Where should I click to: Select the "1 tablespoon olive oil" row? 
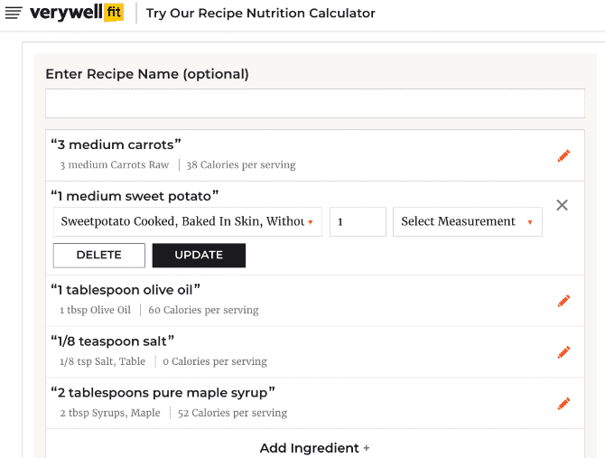(x=271, y=300)
